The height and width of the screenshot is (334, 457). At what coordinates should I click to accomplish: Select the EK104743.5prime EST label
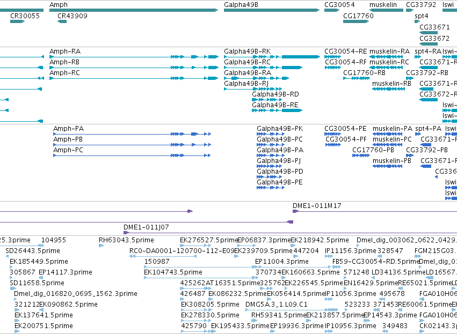coord(173,272)
